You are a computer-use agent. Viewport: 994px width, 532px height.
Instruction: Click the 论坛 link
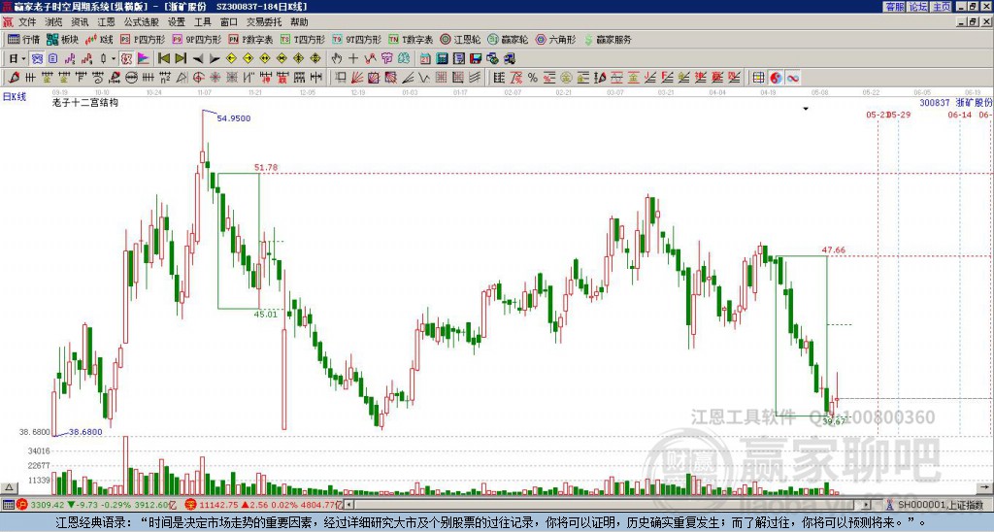(918, 7)
